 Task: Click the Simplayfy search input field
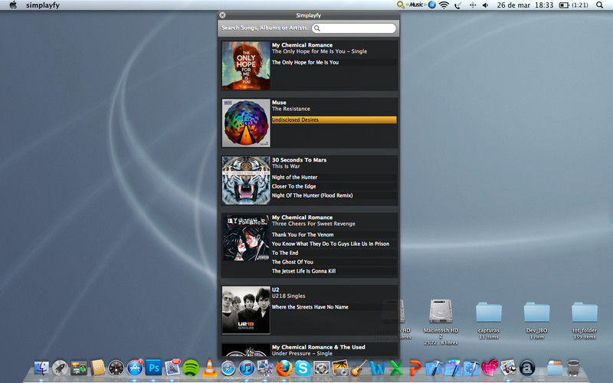point(354,28)
